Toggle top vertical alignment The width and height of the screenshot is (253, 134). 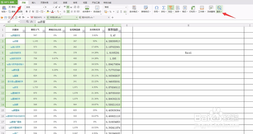[x=65, y=7]
